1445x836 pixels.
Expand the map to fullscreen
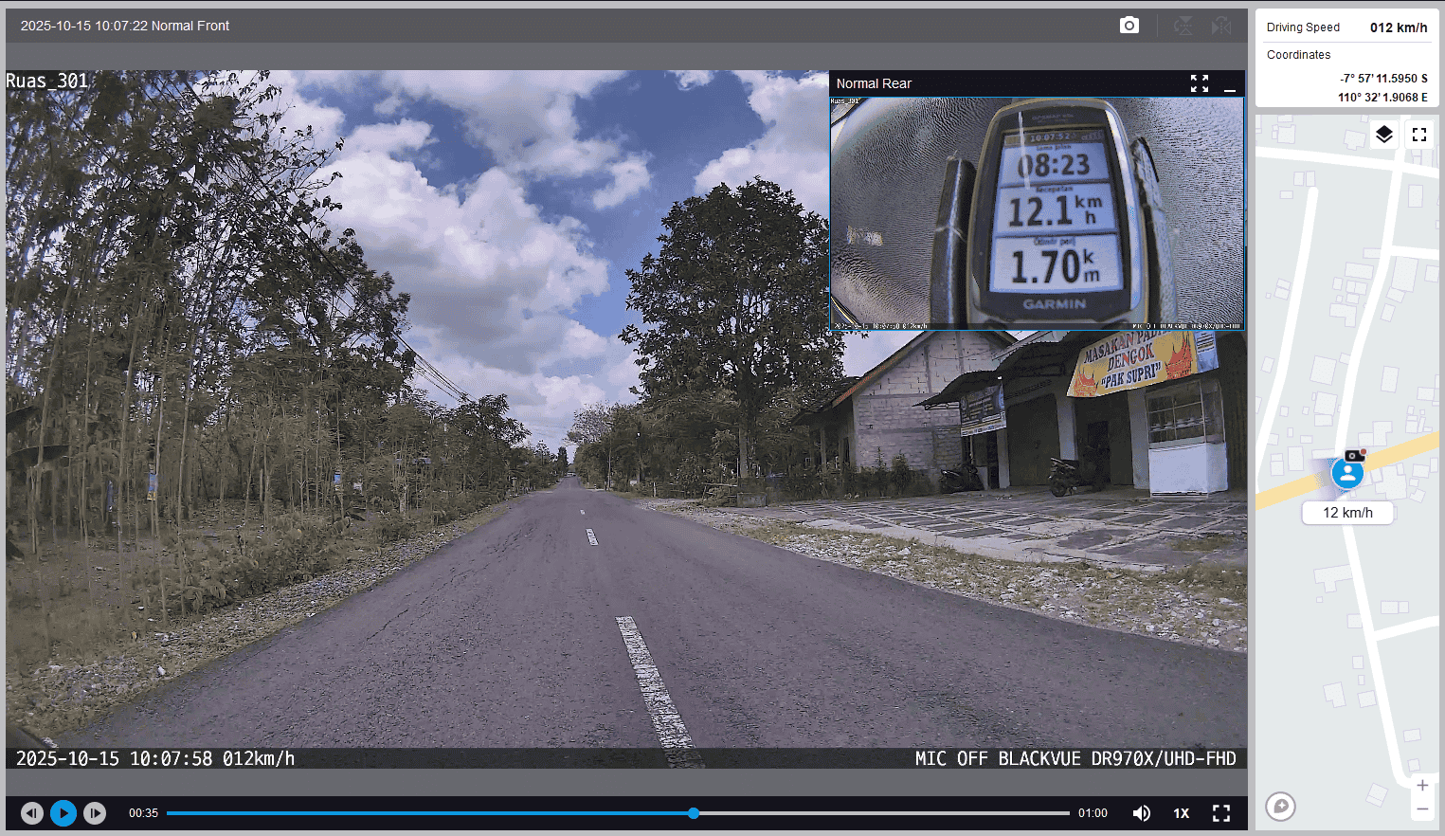point(1419,135)
